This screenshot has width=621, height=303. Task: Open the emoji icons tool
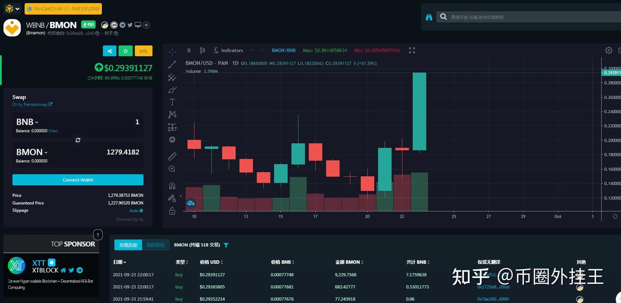point(172,139)
